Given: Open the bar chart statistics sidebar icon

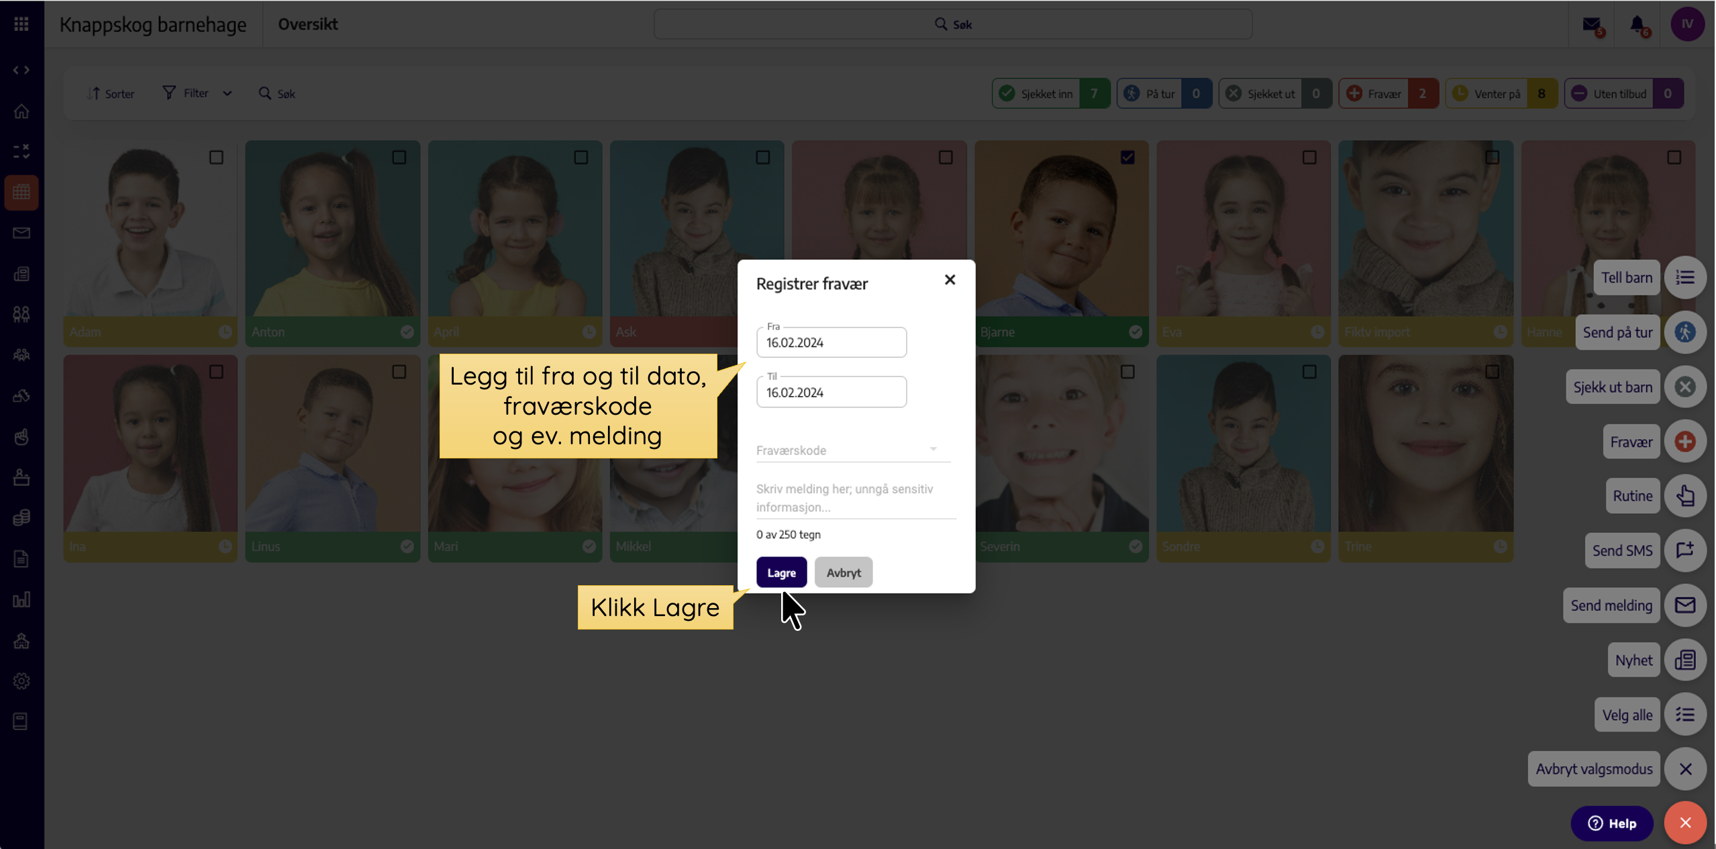Looking at the screenshot, I should (x=21, y=599).
